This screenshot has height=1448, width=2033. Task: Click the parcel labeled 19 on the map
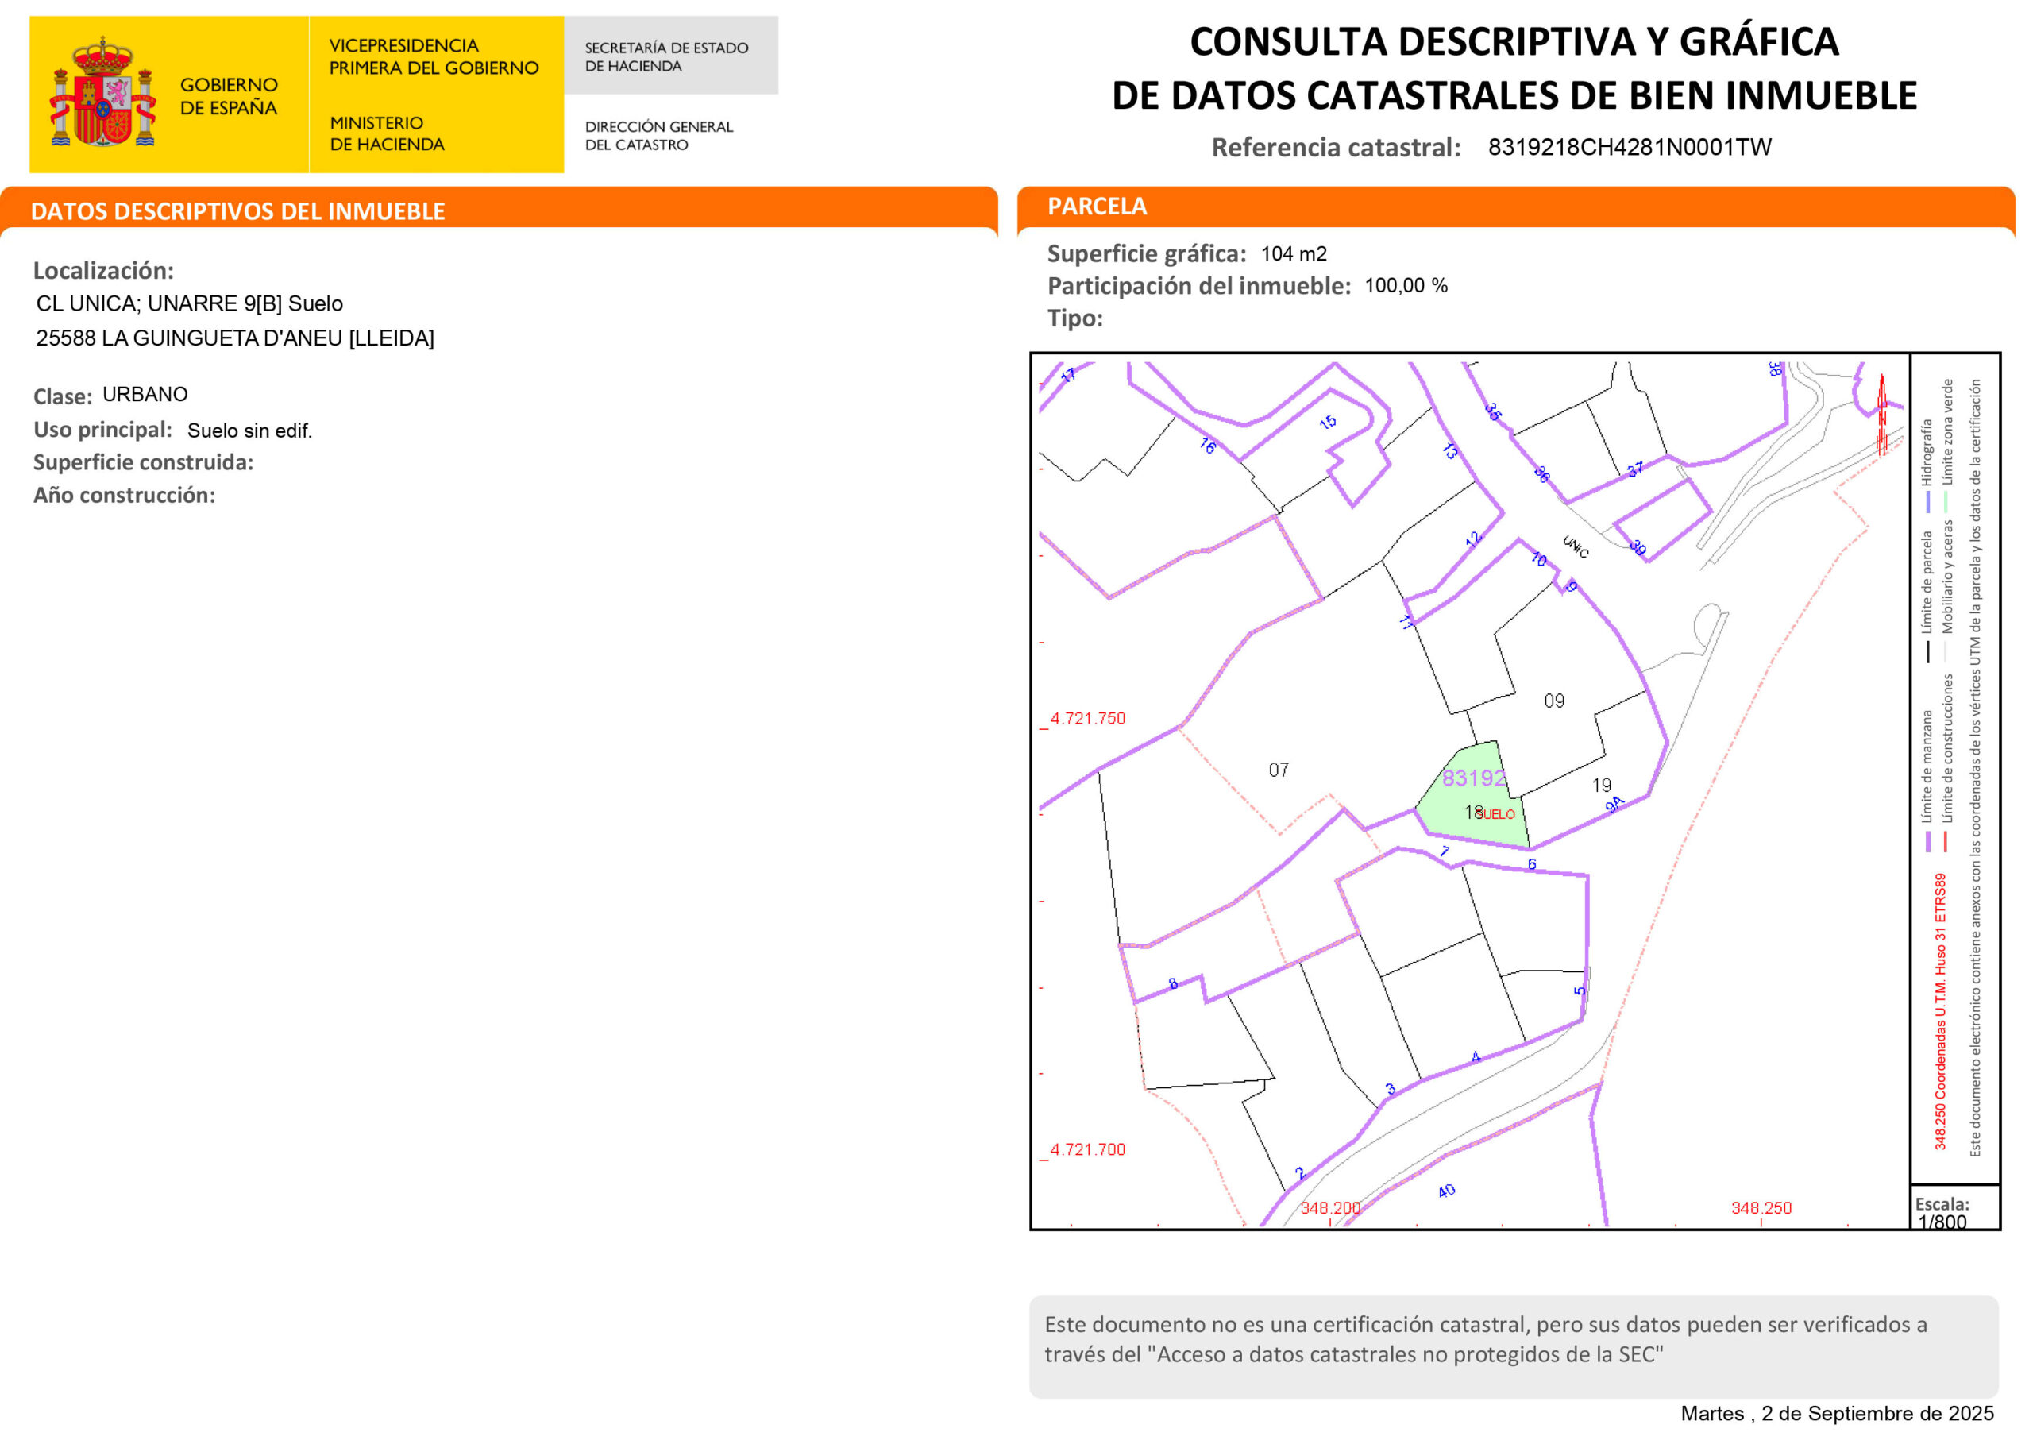[x=1602, y=785]
